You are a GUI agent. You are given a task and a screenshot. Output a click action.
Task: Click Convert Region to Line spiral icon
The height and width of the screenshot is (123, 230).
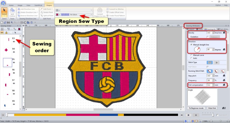(x=100, y=10)
